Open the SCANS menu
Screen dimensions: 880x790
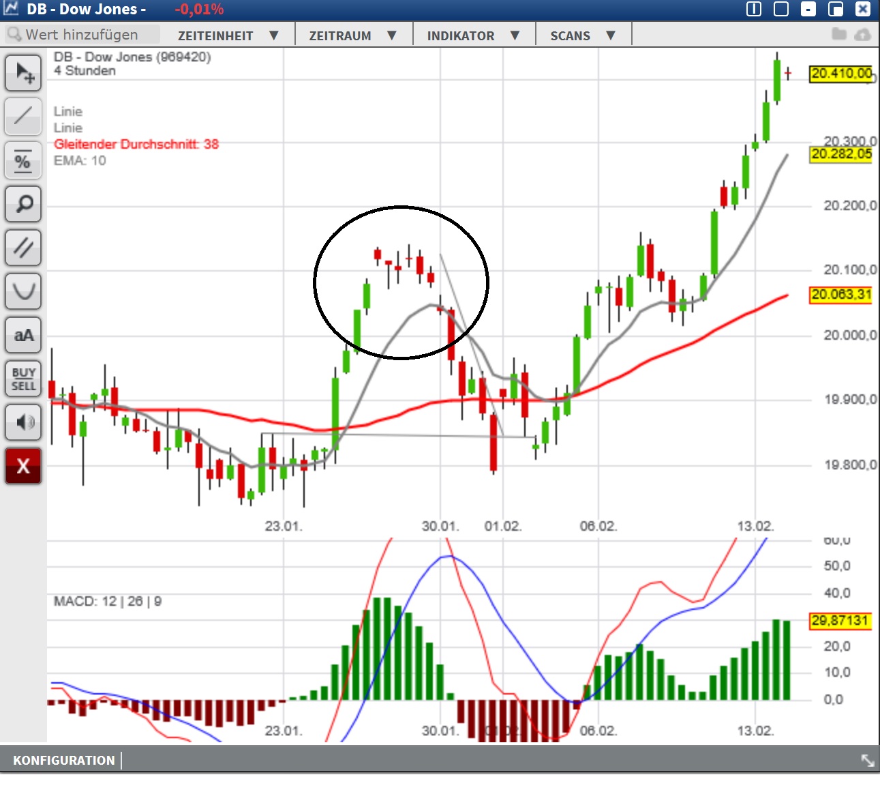click(583, 35)
